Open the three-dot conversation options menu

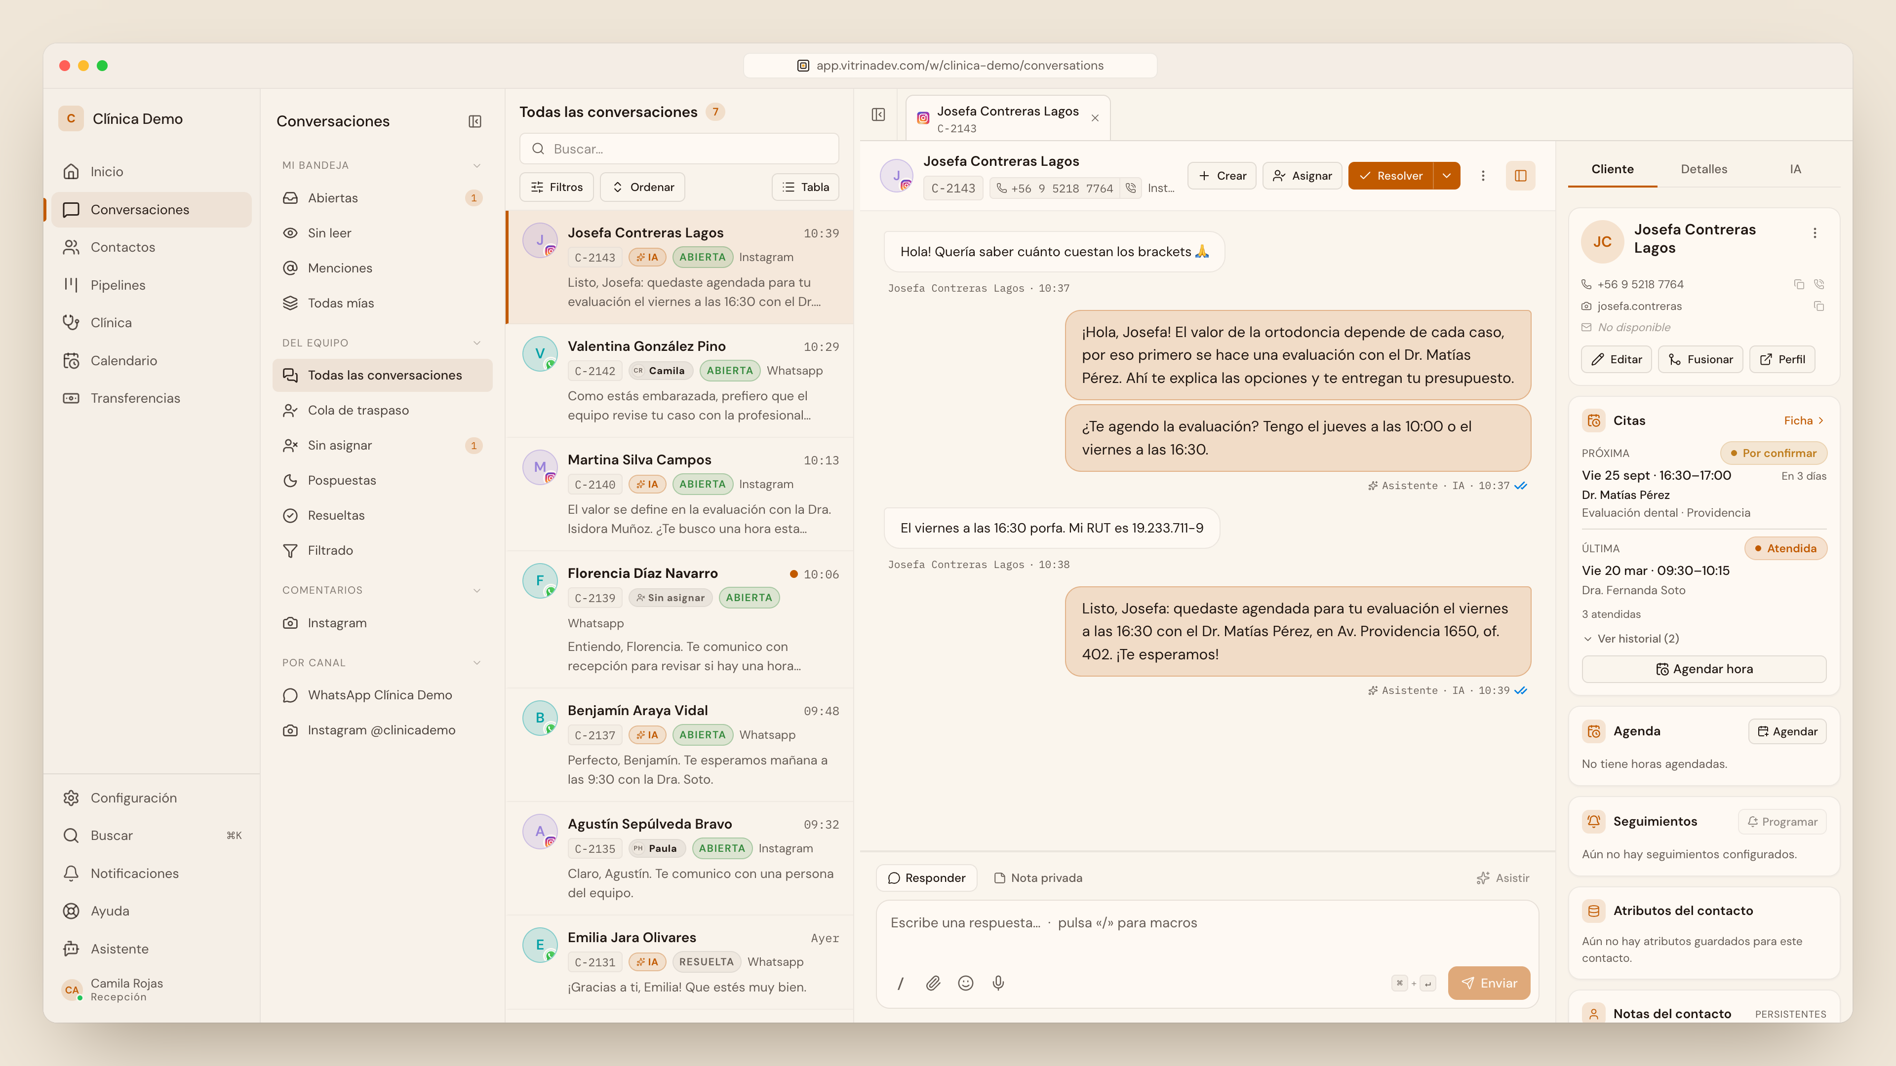coord(1483,176)
